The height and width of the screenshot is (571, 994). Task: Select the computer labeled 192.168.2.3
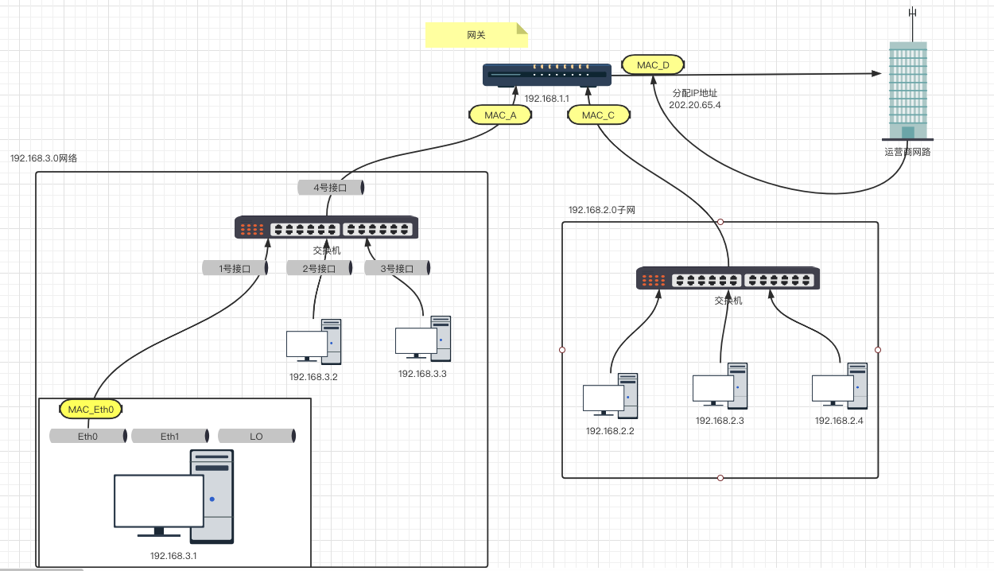[x=720, y=386]
